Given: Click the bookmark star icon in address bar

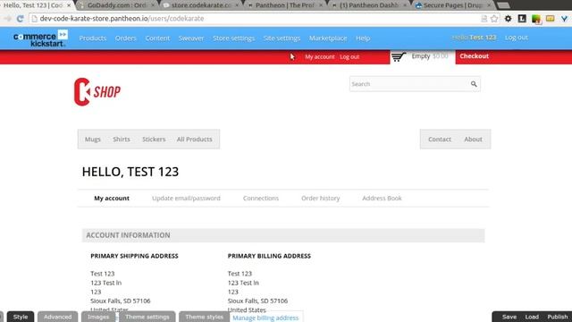Looking at the screenshot, I should (x=494, y=19).
